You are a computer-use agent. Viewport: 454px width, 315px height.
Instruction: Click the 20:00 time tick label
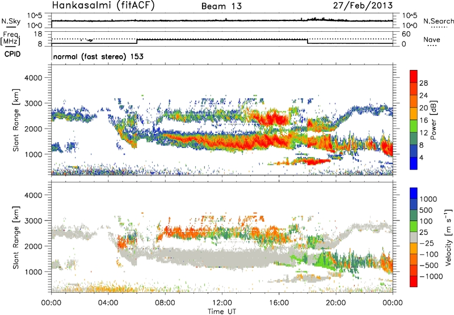click(x=336, y=303)
